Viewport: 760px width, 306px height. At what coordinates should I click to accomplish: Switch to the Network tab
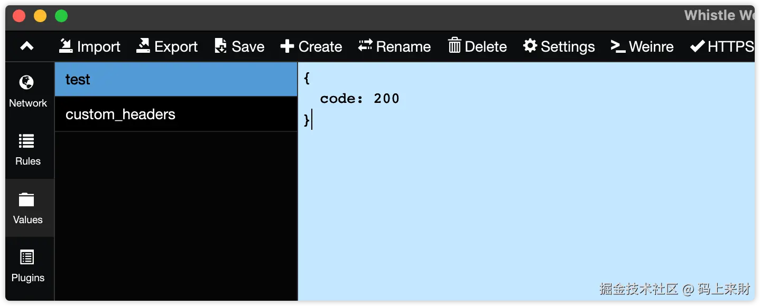[x=27, y=91]
